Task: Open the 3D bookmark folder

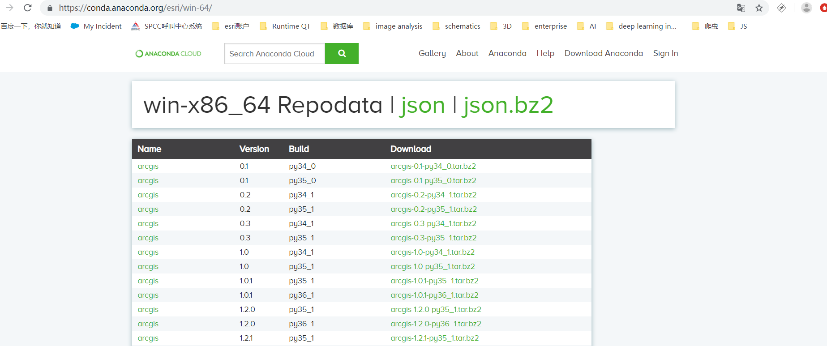Action: pos(501,26)
